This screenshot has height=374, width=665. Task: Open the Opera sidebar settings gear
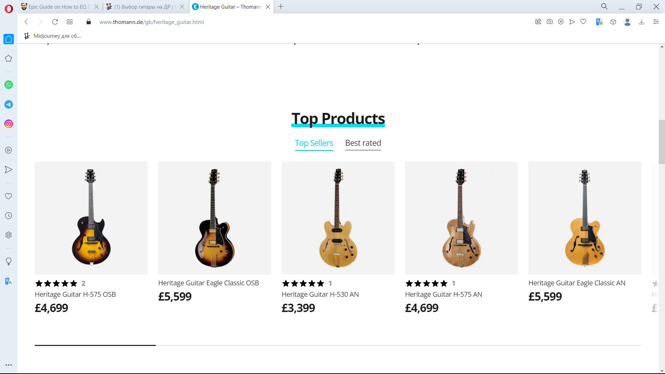coord(9,235)
